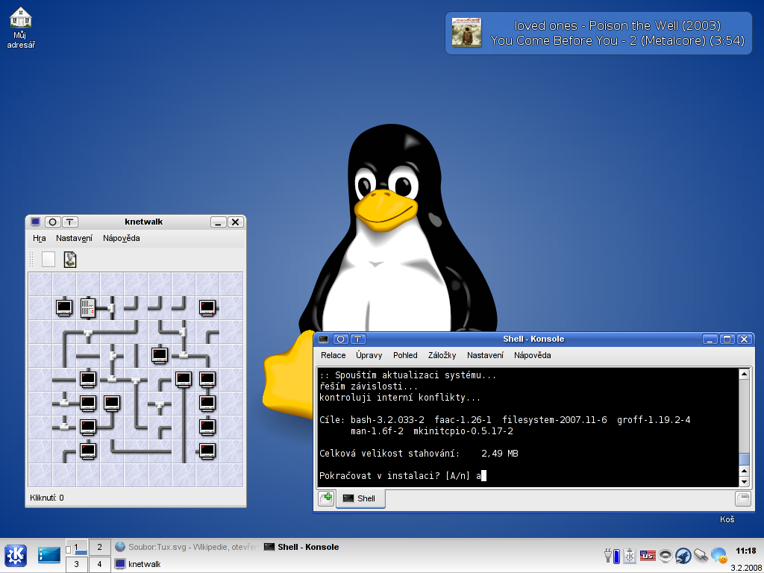Open the KDE K menu
This screenshot has height=573, width=764.
tap(16, 555)
